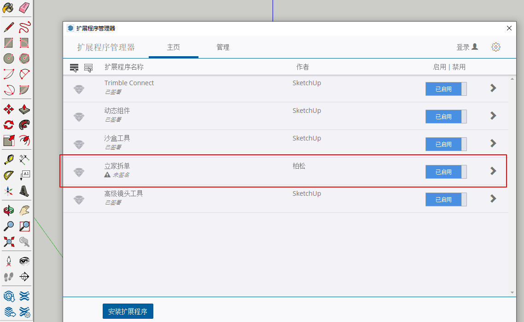Image resolution: width=524 pixels, height=322 pixels.
Task: Select the Tape Measure tool
Action: point(9,159)
